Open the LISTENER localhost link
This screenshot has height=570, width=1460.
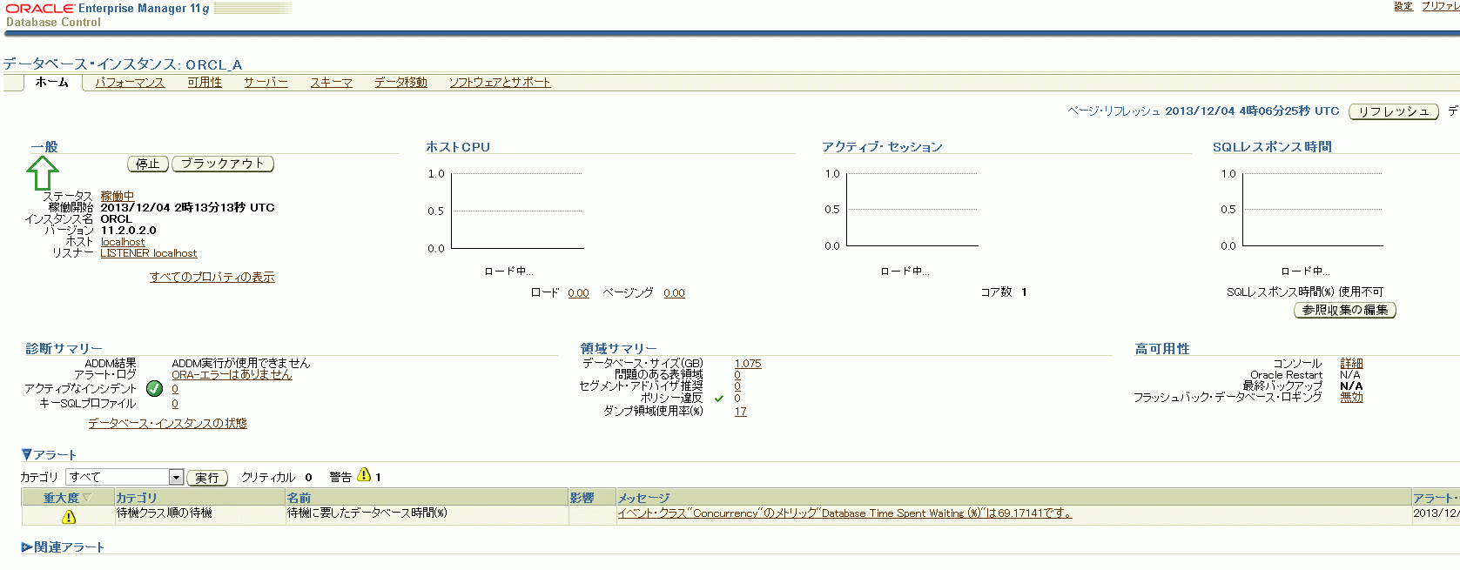(x=149, y=253)
